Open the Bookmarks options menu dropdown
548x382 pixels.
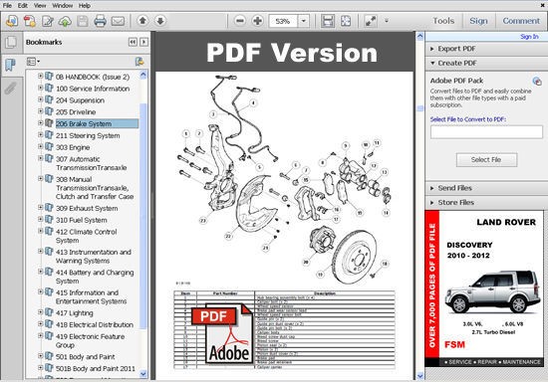click(33, 62)
